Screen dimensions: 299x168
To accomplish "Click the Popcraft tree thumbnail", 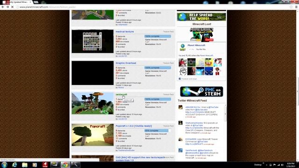I will pos(93,135).
